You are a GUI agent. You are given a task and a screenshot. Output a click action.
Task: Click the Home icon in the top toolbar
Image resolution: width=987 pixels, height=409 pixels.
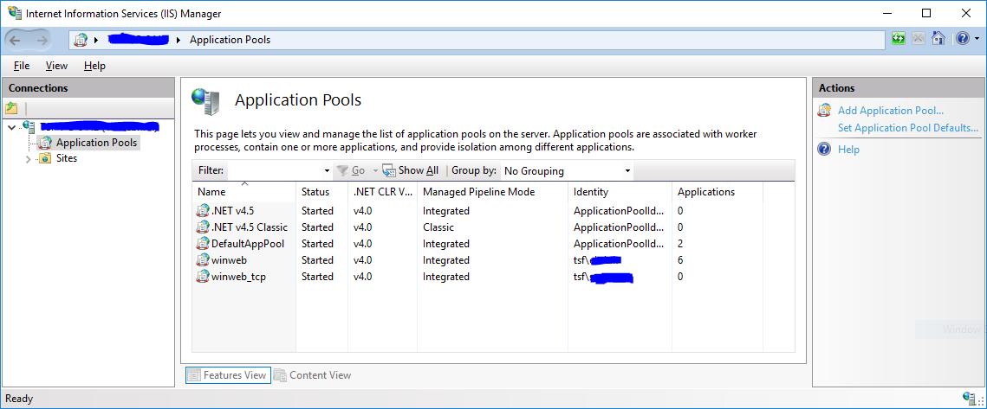click(938, 38)
